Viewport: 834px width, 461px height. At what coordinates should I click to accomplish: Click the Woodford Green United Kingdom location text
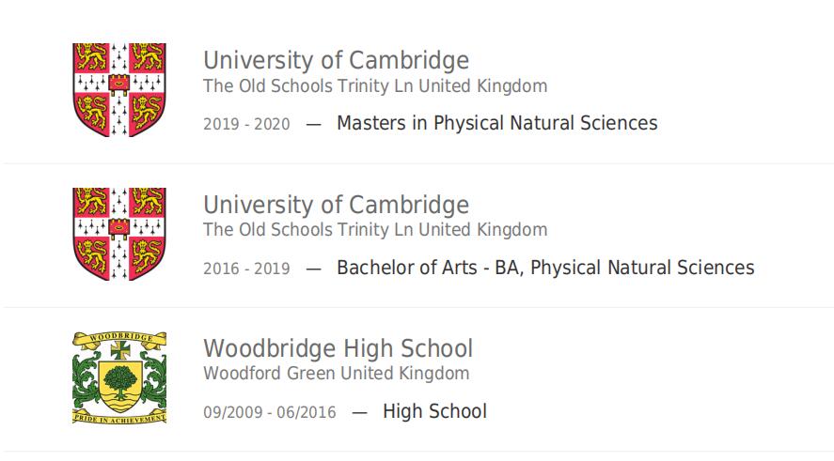click(337, 374)
